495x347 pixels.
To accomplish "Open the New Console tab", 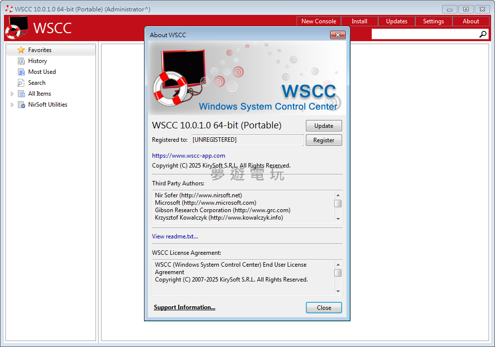I will coord(318,21).
